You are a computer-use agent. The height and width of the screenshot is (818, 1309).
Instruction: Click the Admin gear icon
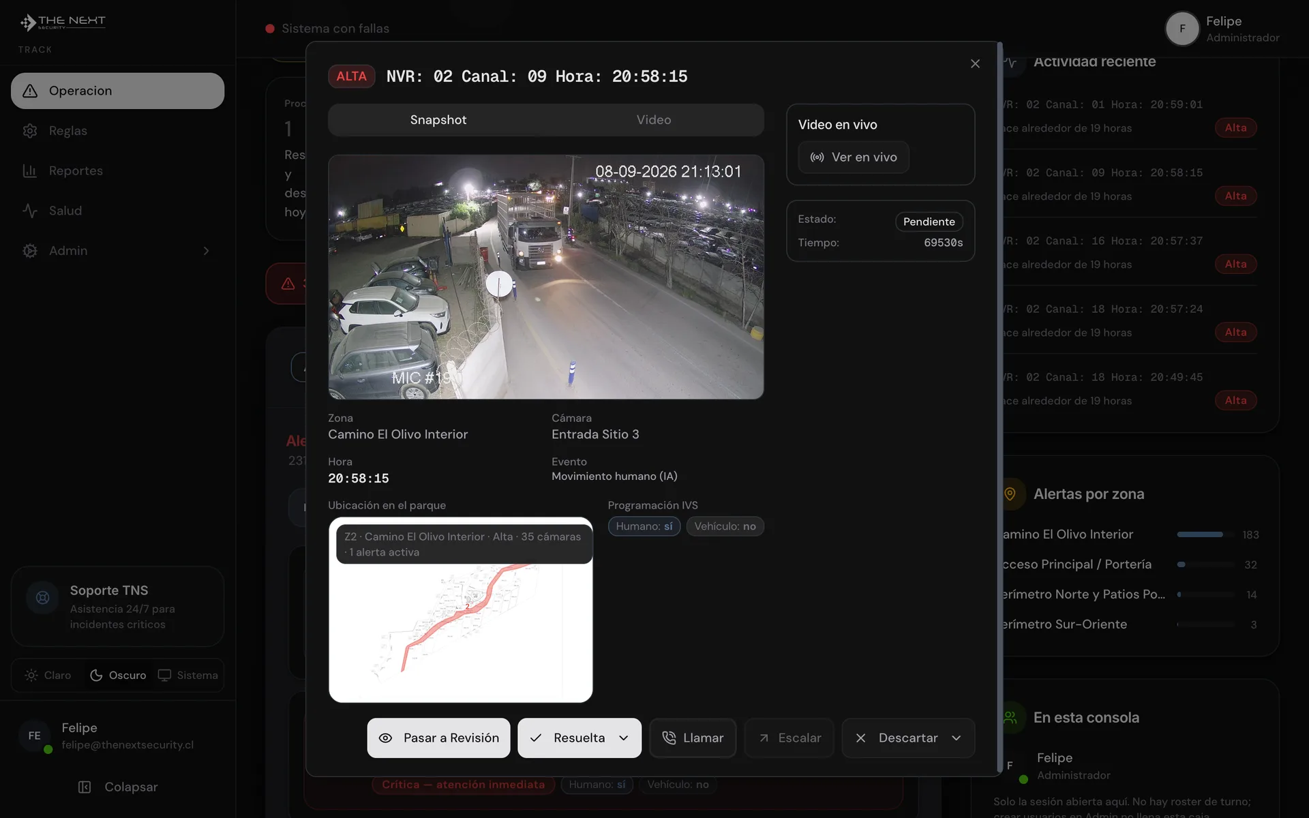pyautogui.click(x=30, y=251)
